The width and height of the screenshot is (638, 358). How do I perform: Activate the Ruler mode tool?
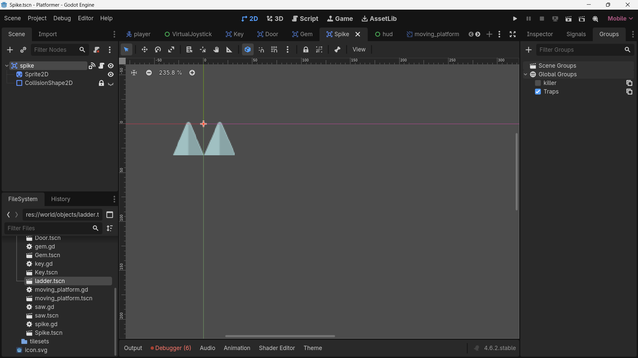coord(229,50)
